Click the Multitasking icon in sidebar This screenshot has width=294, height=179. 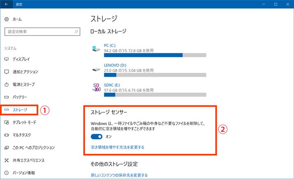point(6,135)
